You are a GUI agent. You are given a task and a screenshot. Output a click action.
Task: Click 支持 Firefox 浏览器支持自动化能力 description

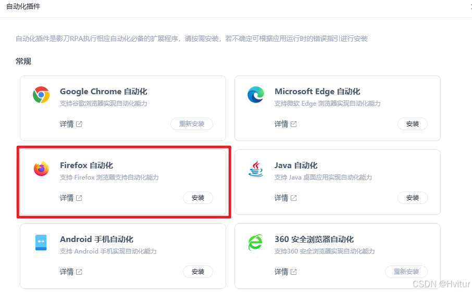pyautogui.click(x=109, y=177)
